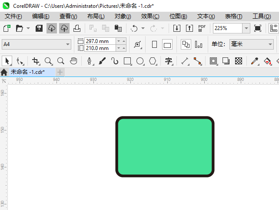Screen dimensions: 279x210
Task: Decrease page height with the down stepper
Action: click(x=119, y=48)
